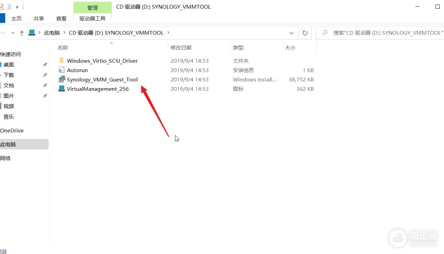
Task: Click the refresh button beside address bar
Action: [x=305, y=33]
